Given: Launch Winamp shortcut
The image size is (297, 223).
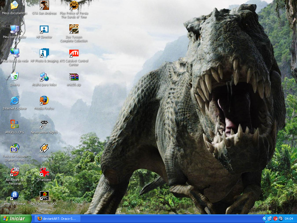Looking at the screenshot, I should point(44,148).
